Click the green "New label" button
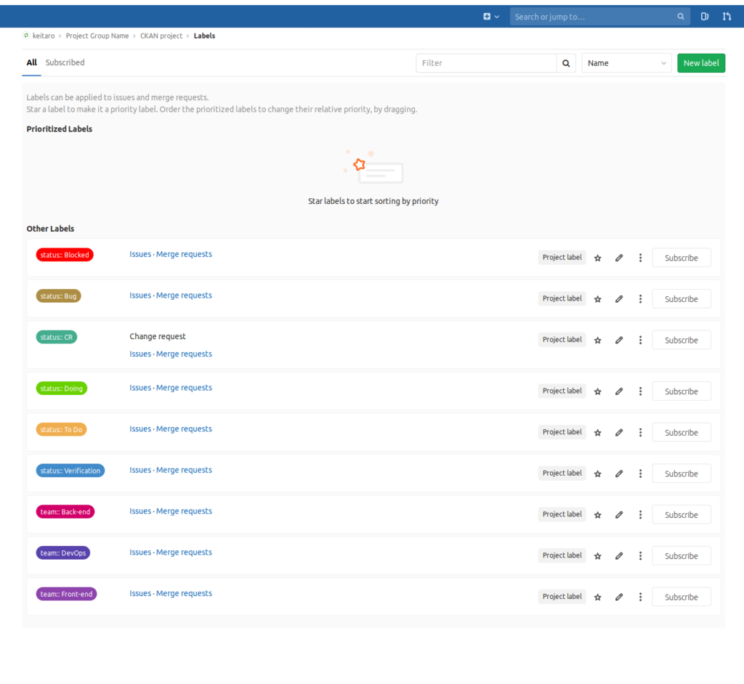 tap(700, 63)
